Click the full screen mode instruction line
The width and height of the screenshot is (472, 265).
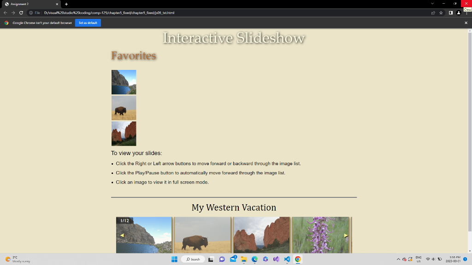click(x=162, y=182)
